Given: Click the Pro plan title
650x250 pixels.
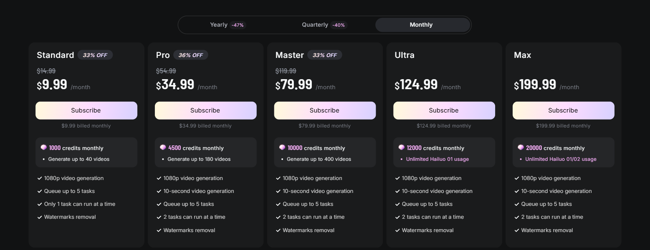Looking at the screenshot, I should pos(163,55).
